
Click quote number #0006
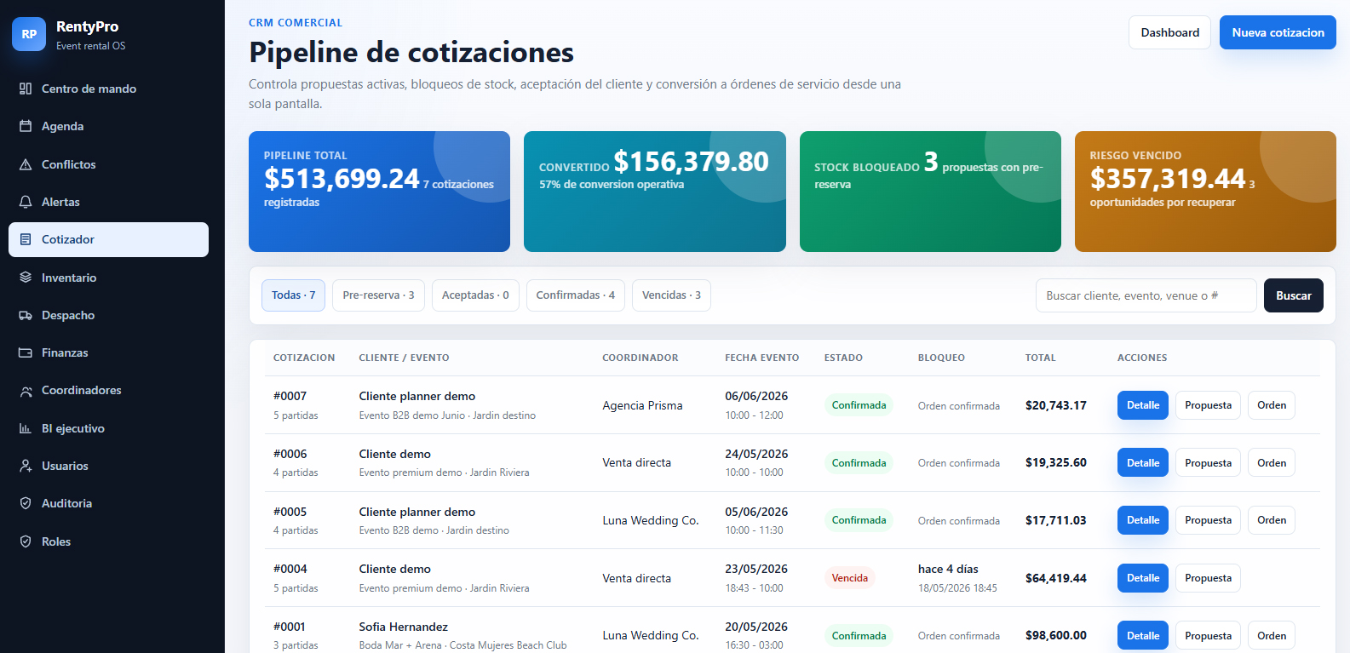click(290, 454)
